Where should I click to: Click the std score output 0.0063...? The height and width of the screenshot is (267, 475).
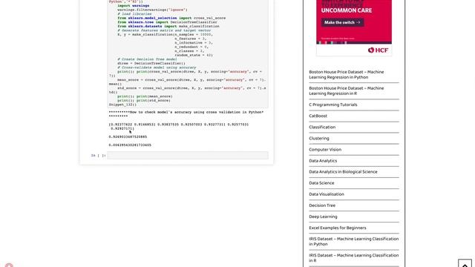pyautogui.click(x=130, y=145)
